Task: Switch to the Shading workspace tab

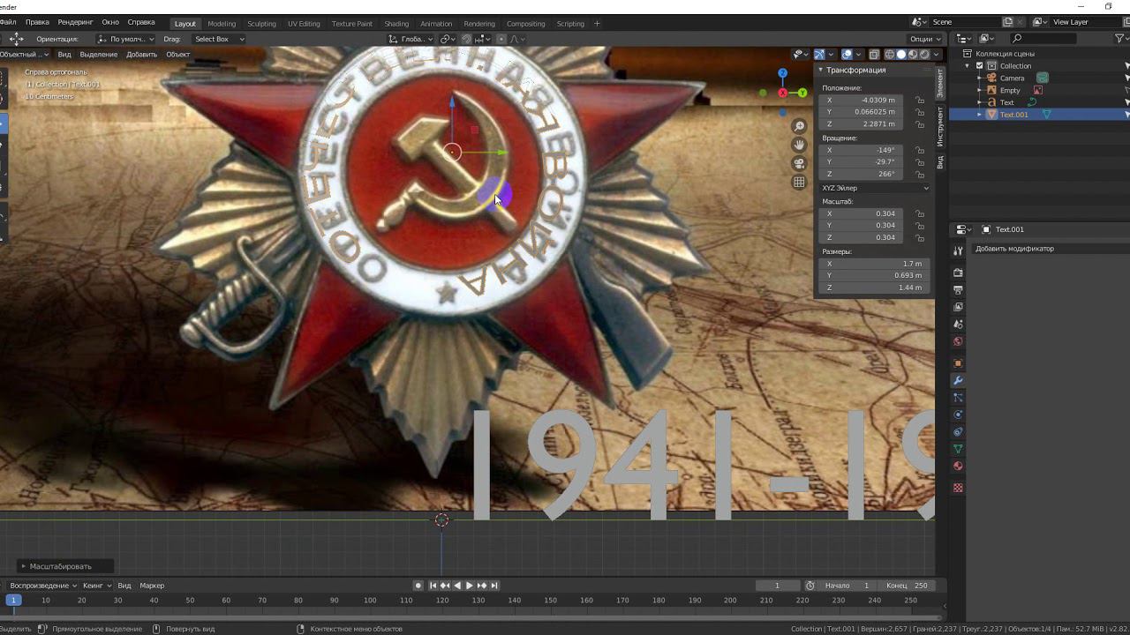Action: 396,24
